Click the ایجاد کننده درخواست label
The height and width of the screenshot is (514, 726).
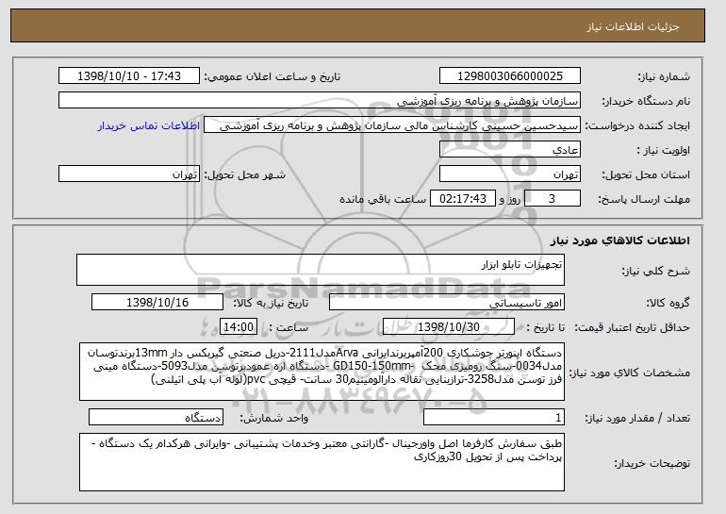click(x=637, y=126)
